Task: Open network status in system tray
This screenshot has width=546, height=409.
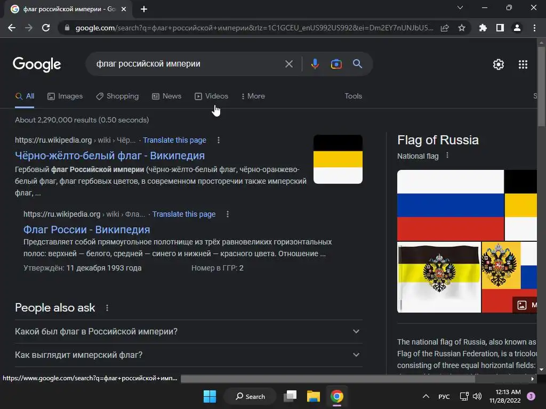Action: point(464,396)
